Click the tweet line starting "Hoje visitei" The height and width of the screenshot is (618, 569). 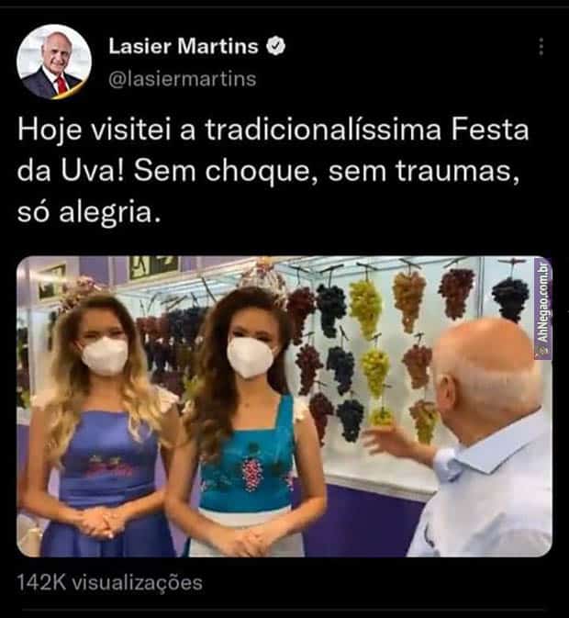pyautogui.click(x=273, y=129)
